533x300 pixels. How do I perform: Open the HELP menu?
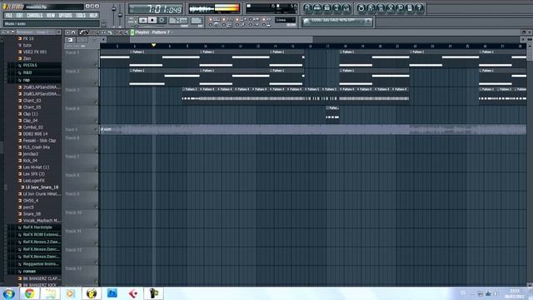(x=93, y=15)
